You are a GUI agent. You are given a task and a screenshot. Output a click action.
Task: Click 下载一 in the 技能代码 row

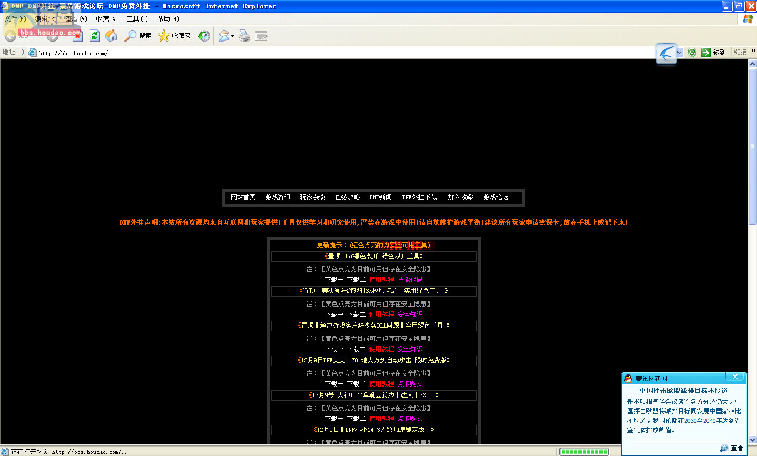pyautogui.click(x=334, y=280)
